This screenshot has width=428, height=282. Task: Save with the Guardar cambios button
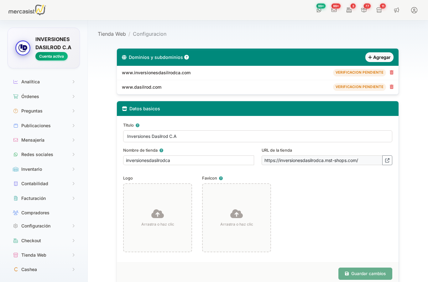point(365,274)
